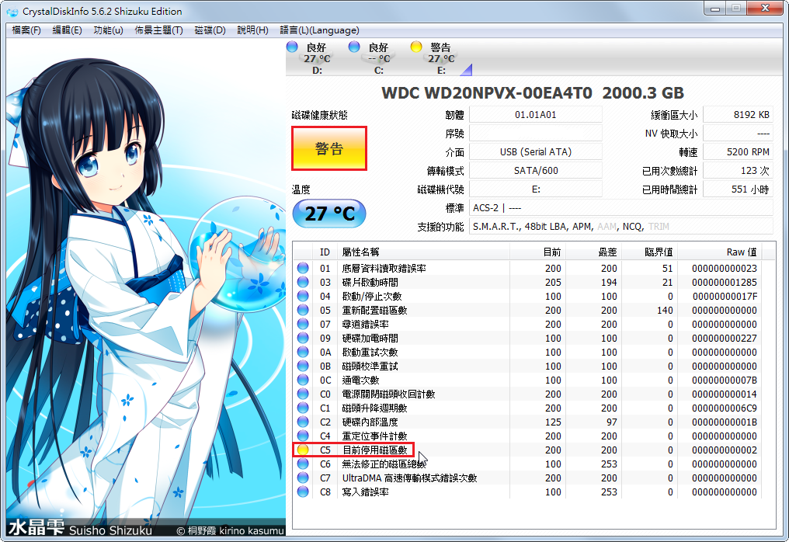789x542 pixels.
Task: Click the yellow 警告 health status button
Action: click(329, 149)
